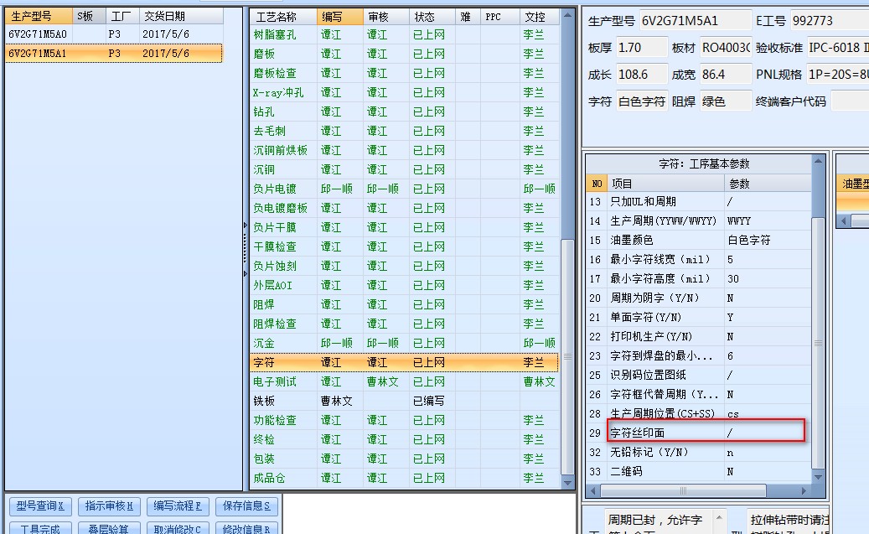Select parameter row 14 生产周期(YYWW/WWYY)
869x534 pixels.
[x=699, y=220]
